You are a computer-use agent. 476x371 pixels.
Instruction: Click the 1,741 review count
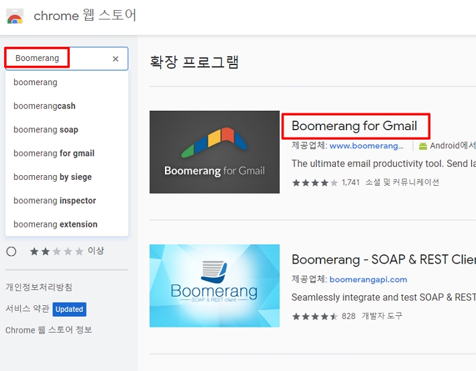click(x=351, y=182)
